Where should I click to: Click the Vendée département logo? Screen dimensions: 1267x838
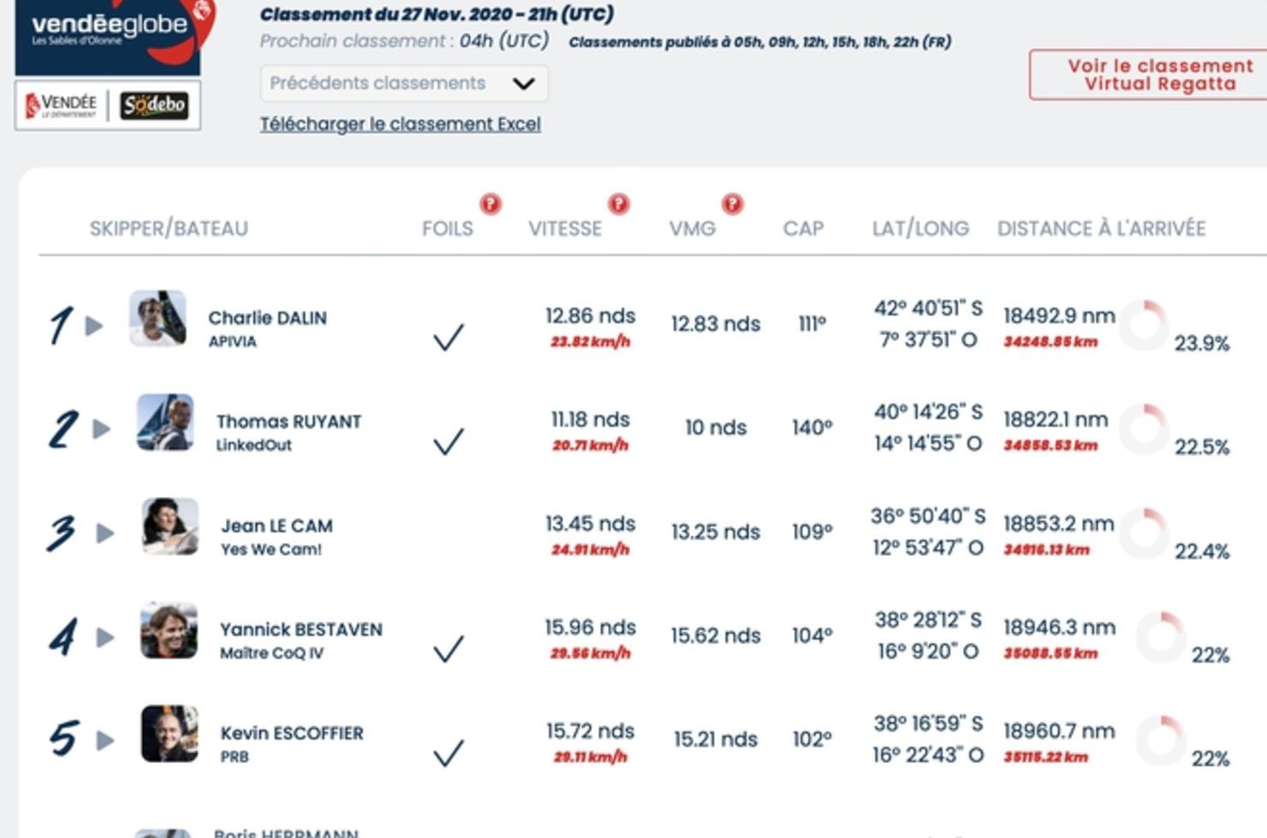point(62,105)
